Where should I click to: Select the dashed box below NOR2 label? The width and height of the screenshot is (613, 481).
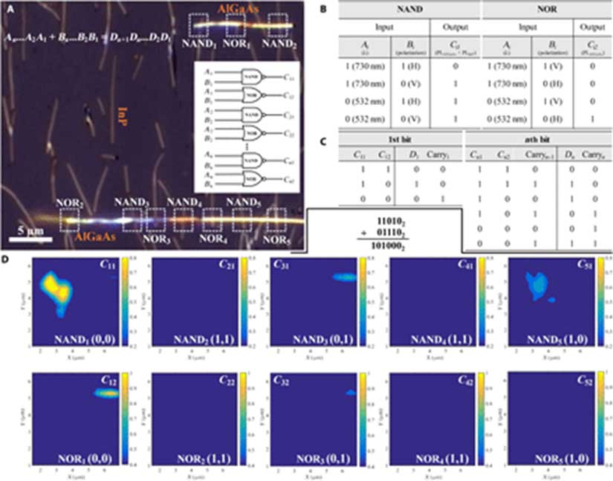point(69,220)
